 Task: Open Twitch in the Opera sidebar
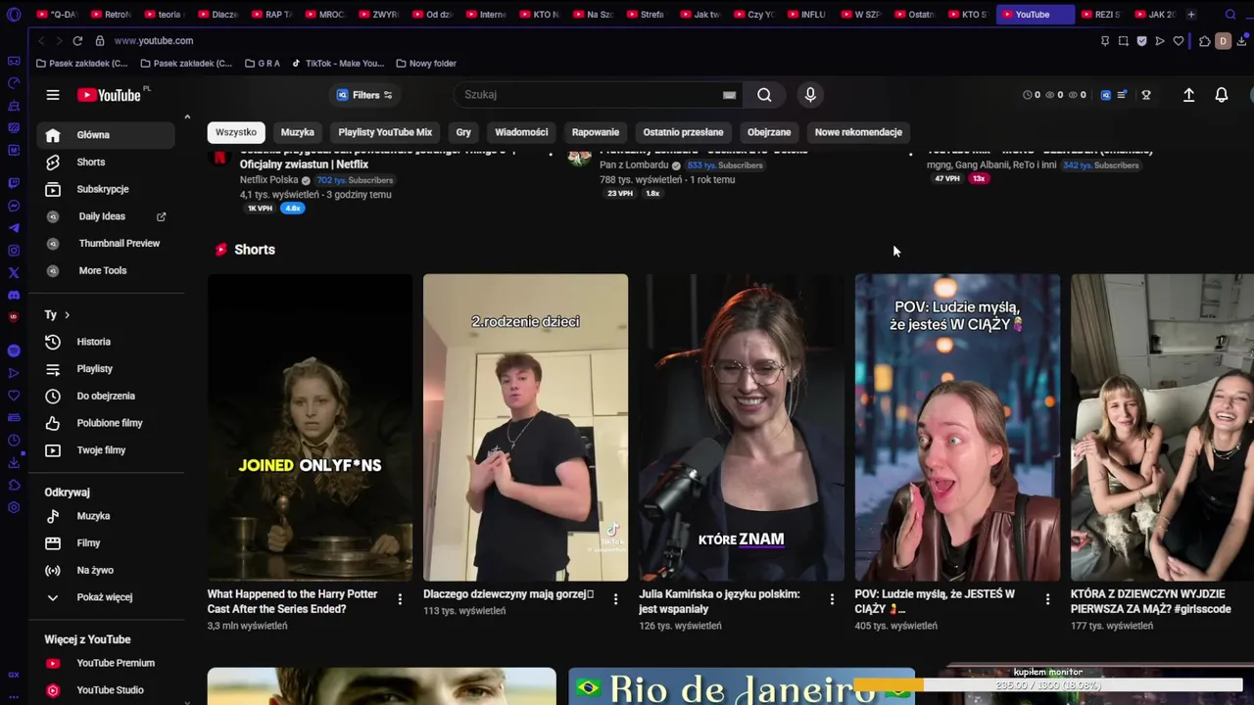(14, 183)
